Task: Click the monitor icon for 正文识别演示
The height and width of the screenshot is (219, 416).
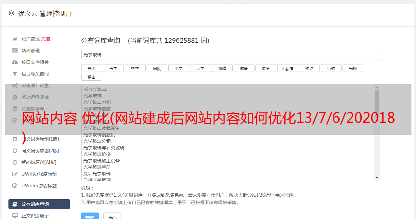Action: [15, 216]
